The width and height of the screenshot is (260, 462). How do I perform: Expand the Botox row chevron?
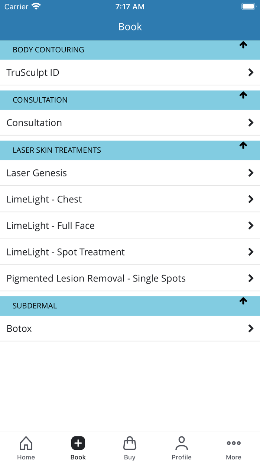[251, 328]
